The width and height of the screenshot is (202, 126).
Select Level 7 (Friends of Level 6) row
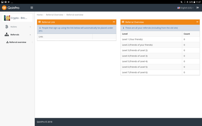160,72
